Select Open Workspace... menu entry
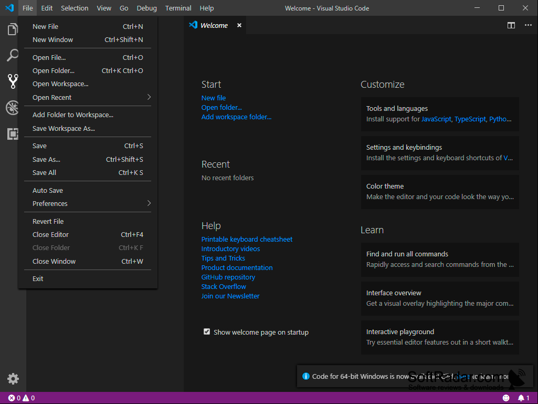 click(88, 84)
